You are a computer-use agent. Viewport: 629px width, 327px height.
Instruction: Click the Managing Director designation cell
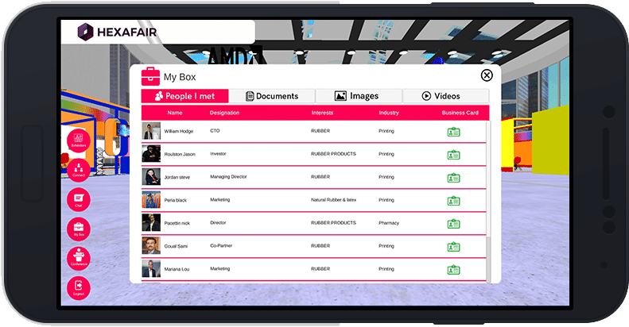(228, 176)
